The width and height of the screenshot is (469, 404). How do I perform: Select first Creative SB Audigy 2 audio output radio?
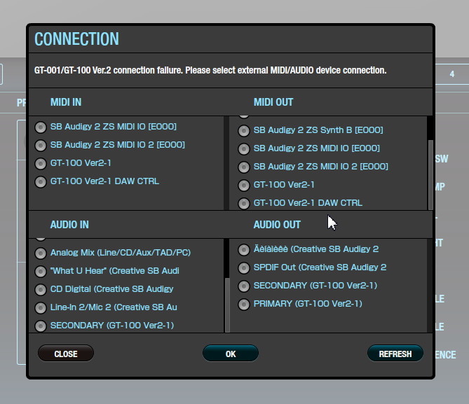click(x=244, y=250)
